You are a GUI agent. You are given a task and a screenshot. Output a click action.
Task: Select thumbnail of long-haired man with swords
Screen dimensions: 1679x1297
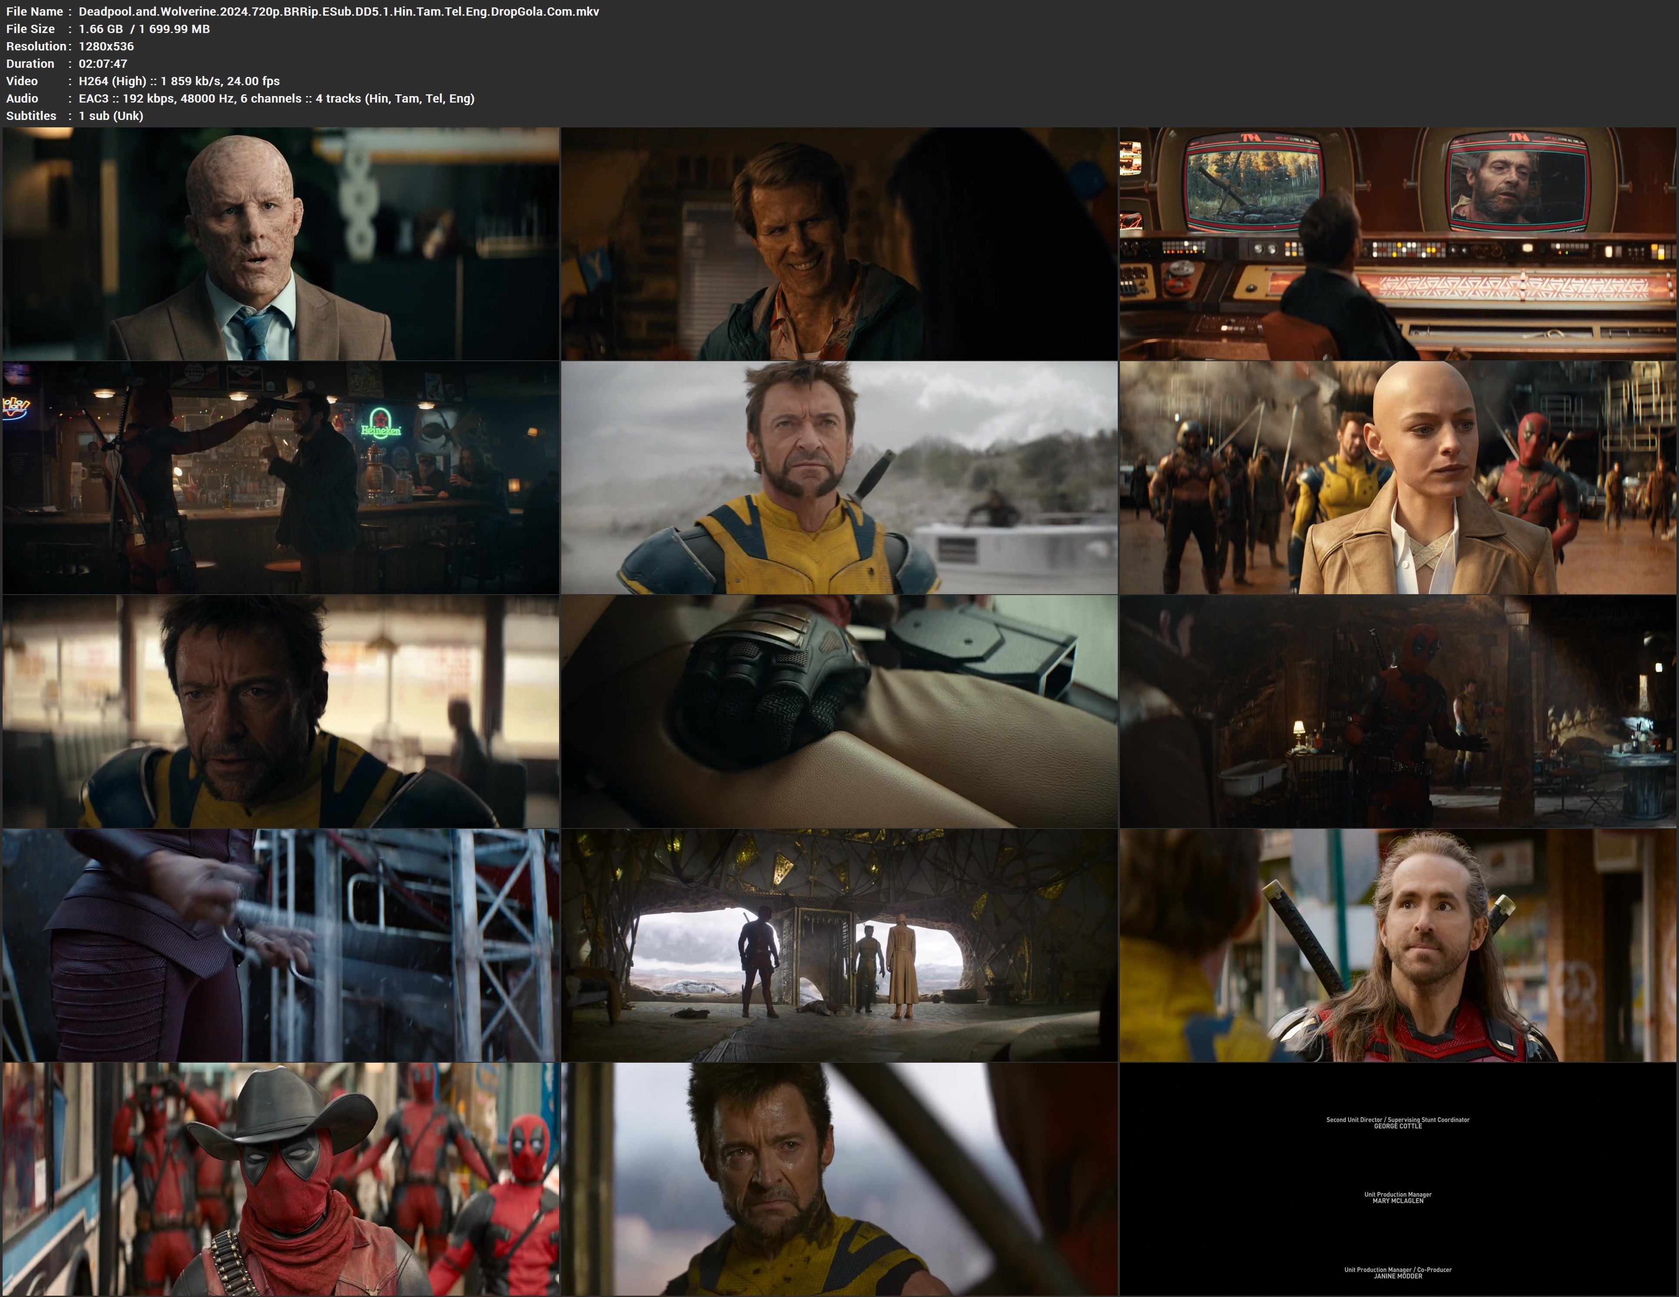pos(1398,945)
